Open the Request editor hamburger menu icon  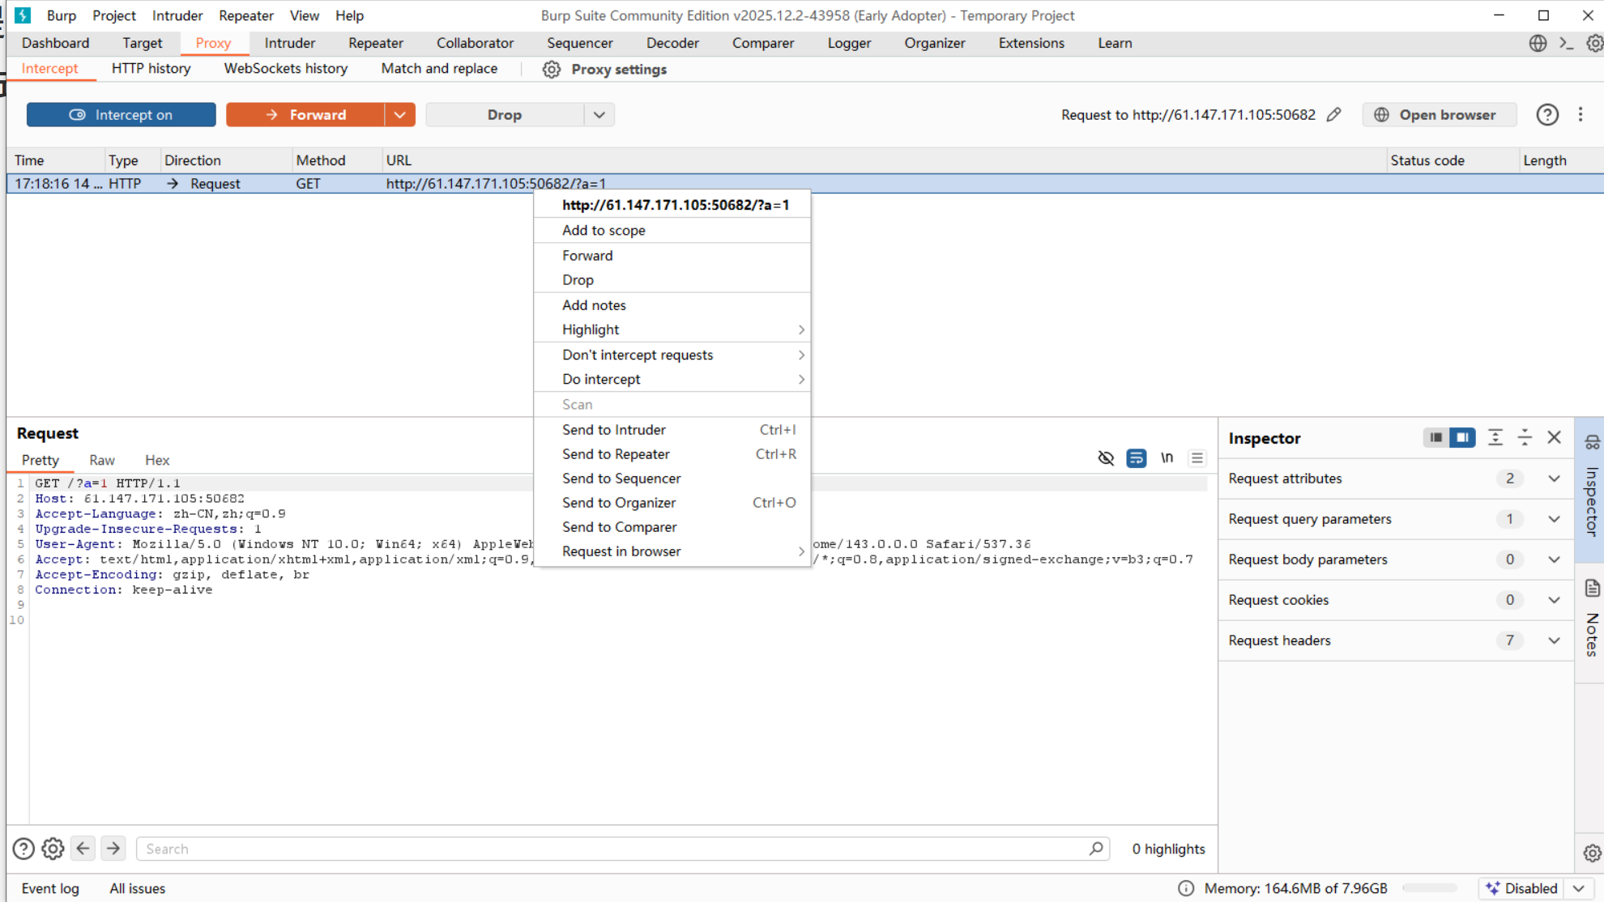coord(1197,458)
